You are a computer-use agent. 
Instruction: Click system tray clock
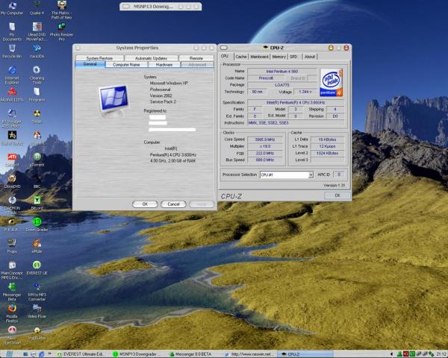point(441,354)
